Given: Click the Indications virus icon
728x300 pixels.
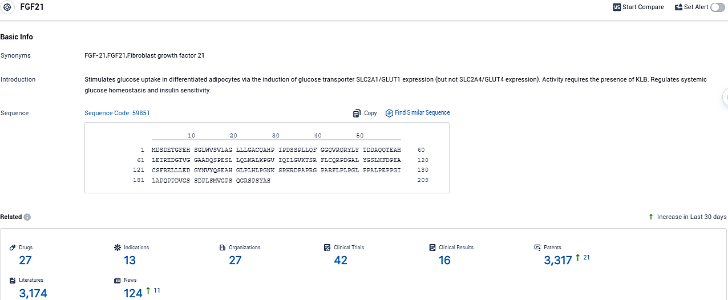Looking at the screenshot, I should [118, 248].
